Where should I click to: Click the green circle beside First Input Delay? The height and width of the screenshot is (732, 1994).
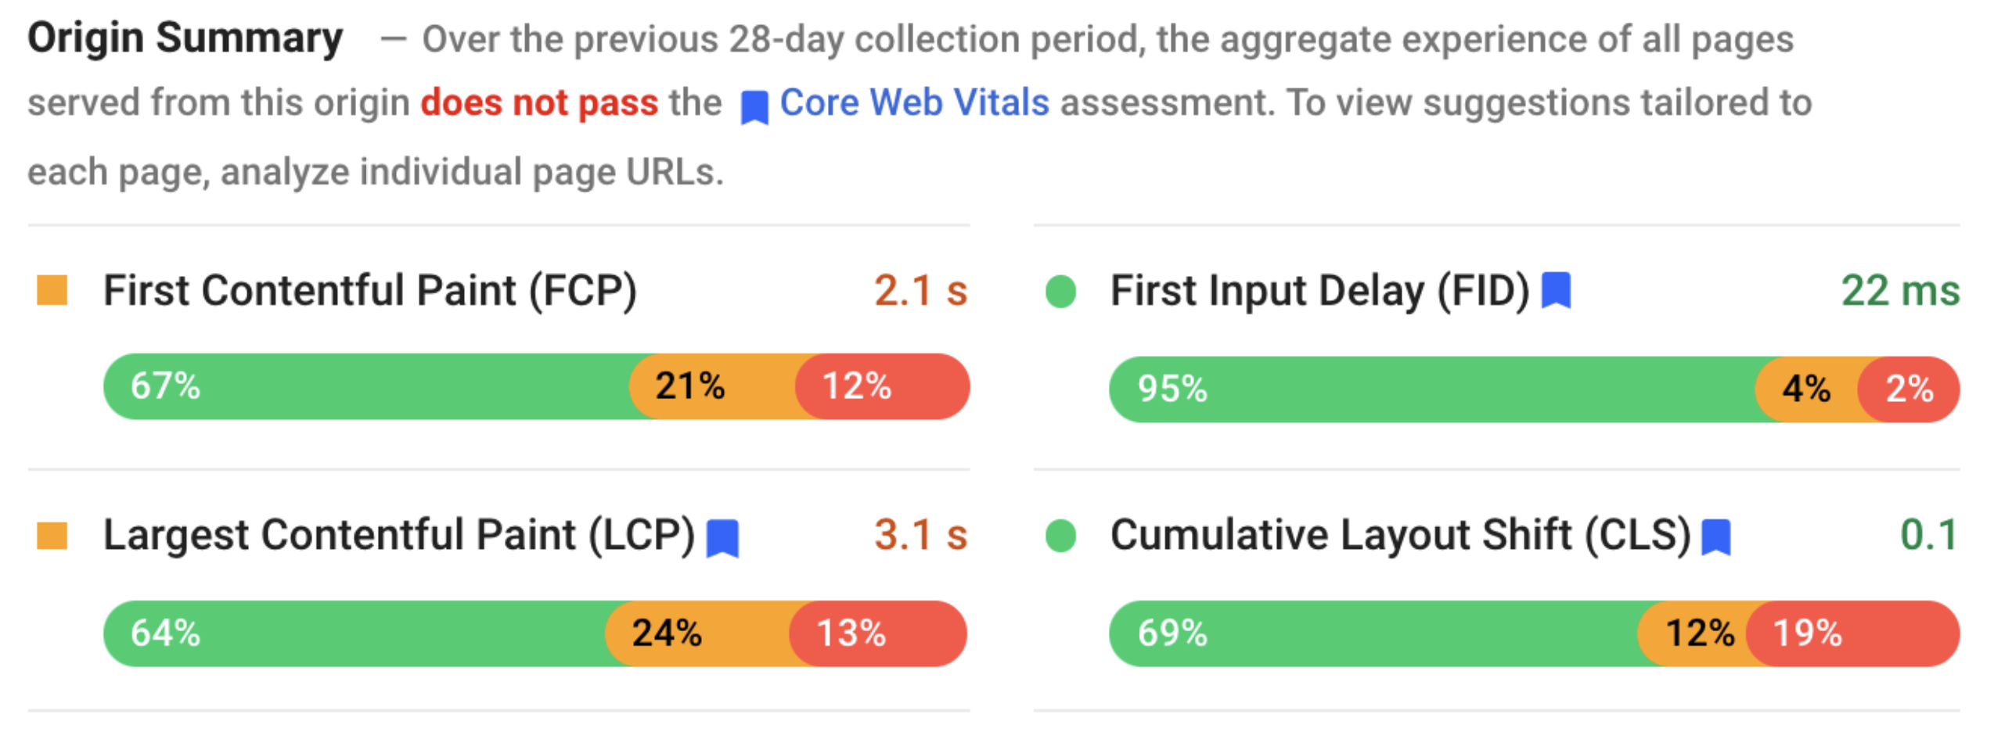tap(1061, 292)
